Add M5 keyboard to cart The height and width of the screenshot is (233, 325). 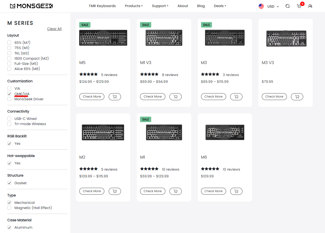[x=115, y=97]
